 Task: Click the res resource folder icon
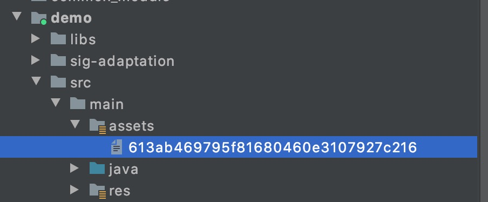point(97,191)
